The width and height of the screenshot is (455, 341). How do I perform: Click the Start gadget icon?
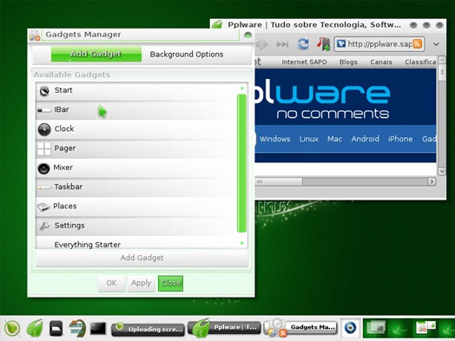(44, 91)
